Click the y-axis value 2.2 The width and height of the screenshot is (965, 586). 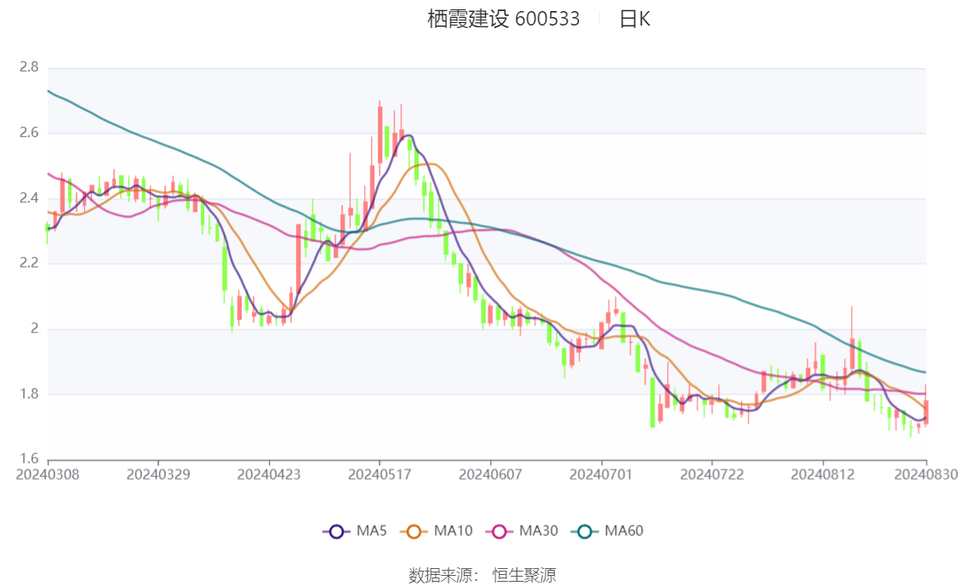pos(29,263)
